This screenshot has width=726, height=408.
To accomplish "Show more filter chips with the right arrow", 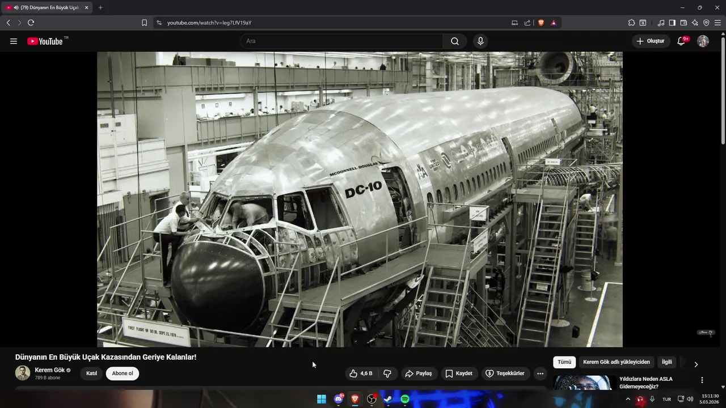I will [x=696, y=364].
